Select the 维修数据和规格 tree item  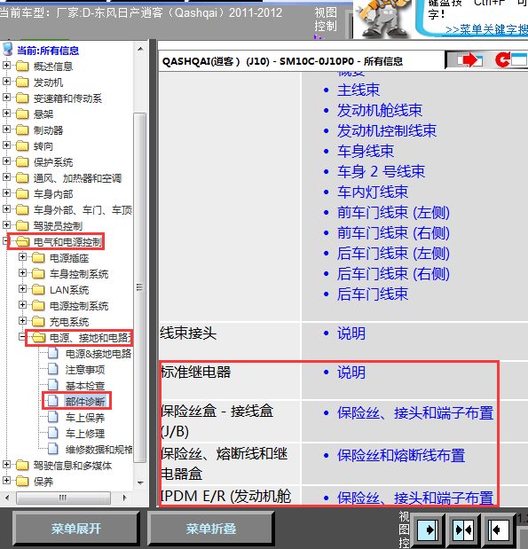coord(99,449)
